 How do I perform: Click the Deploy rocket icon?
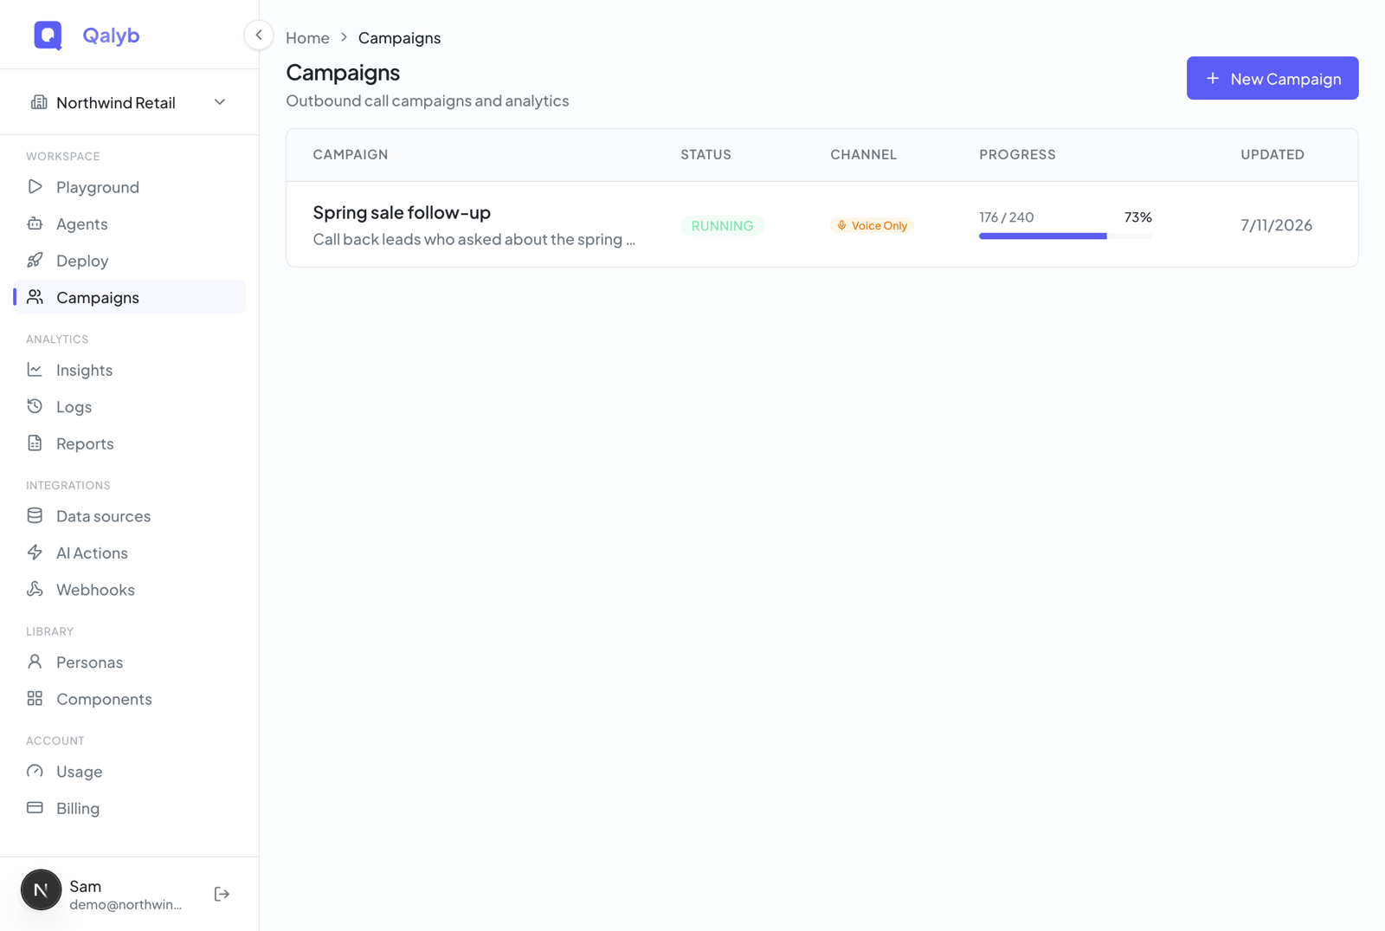click(x=35, y=260)
